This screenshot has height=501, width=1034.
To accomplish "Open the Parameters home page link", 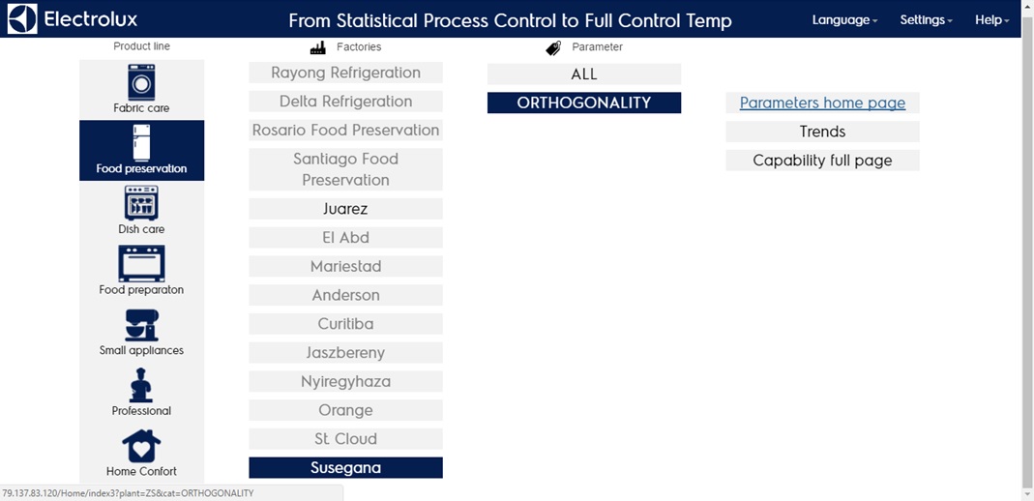I will [822, 103].
